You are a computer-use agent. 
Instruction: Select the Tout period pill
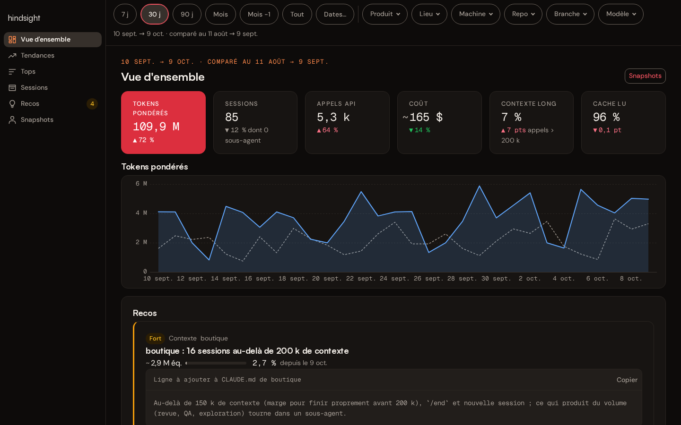click(297, 14)
